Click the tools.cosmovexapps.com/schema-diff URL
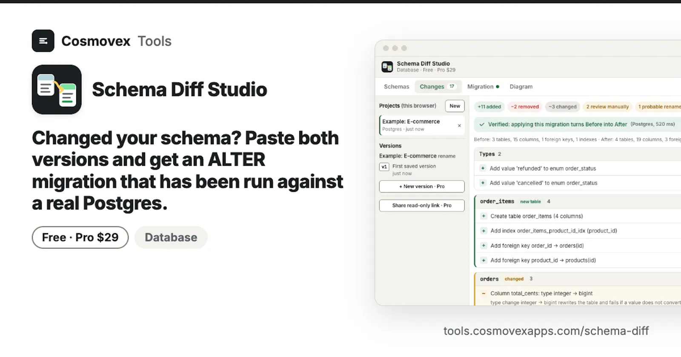Viewport: 681px width, 357px height. point(546,331)
